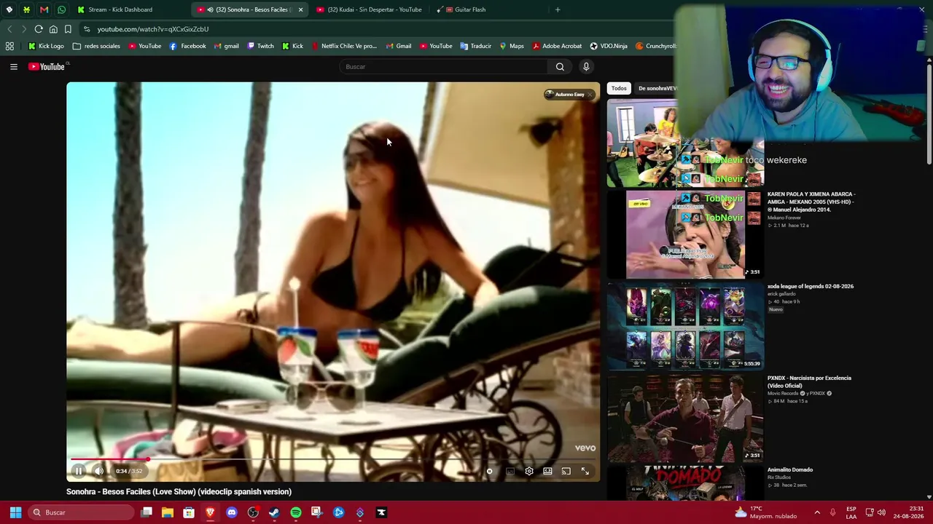This screenshot has width=933, height=524.
Task: Open the weather widget showing 17°C
Action: tap(766, 512)
